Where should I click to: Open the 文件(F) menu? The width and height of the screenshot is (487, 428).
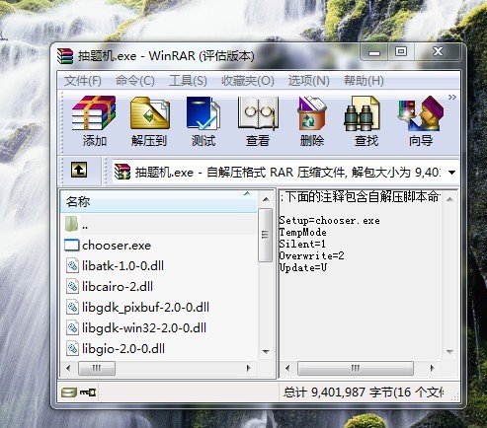[83, 81]
